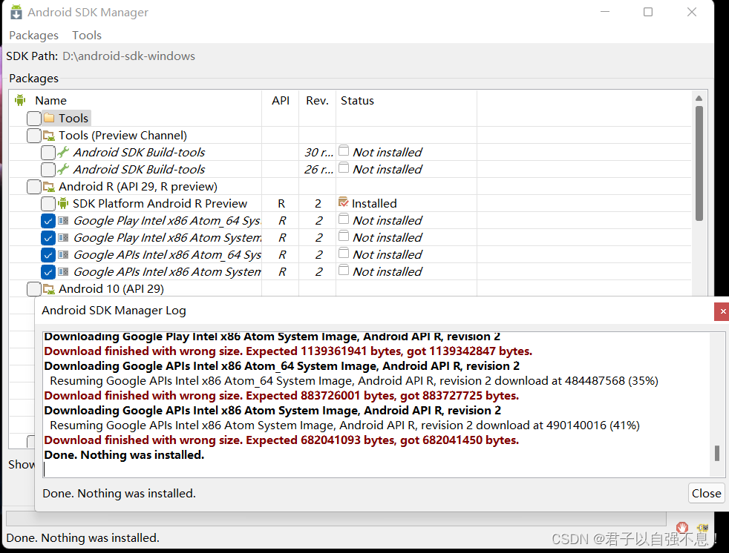Click the SDK Path D:\android-sdk-windows text
729x553 pixels.
tap(128, 56)
